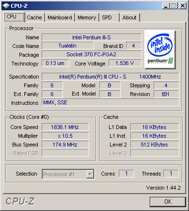Open the Mainboard tab
This screenshot has height=211, width=189.
coord(60,17)
